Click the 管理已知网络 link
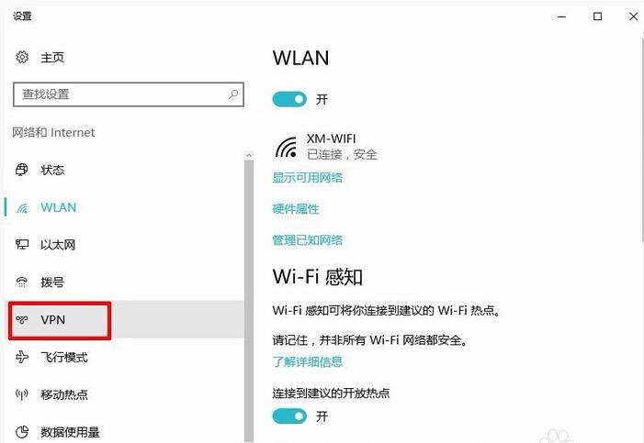 point(307,240)
